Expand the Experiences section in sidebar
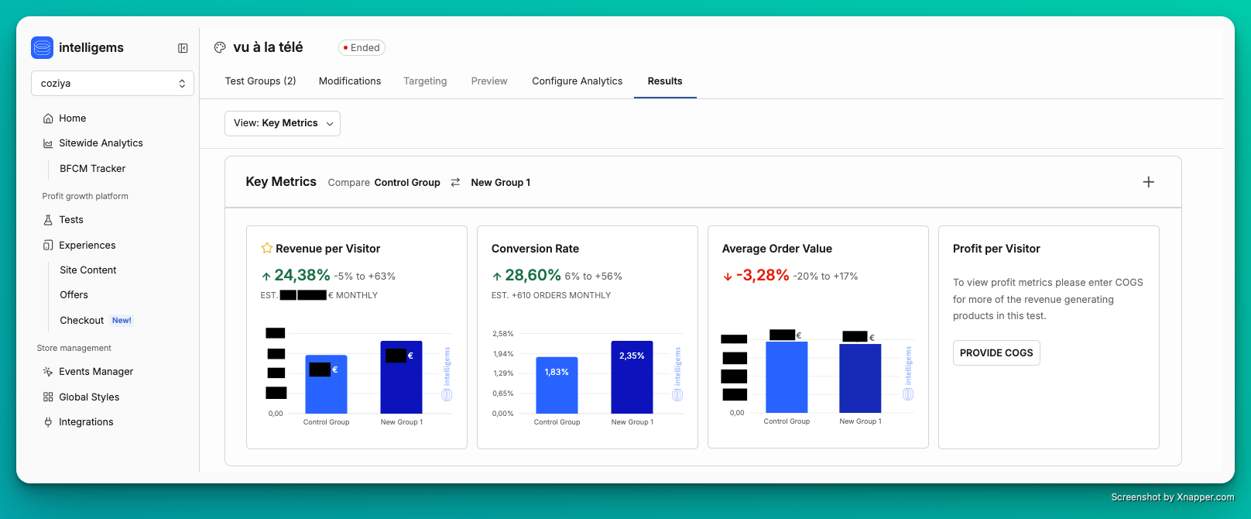1251x519 pixels. (x=87, y=246)
